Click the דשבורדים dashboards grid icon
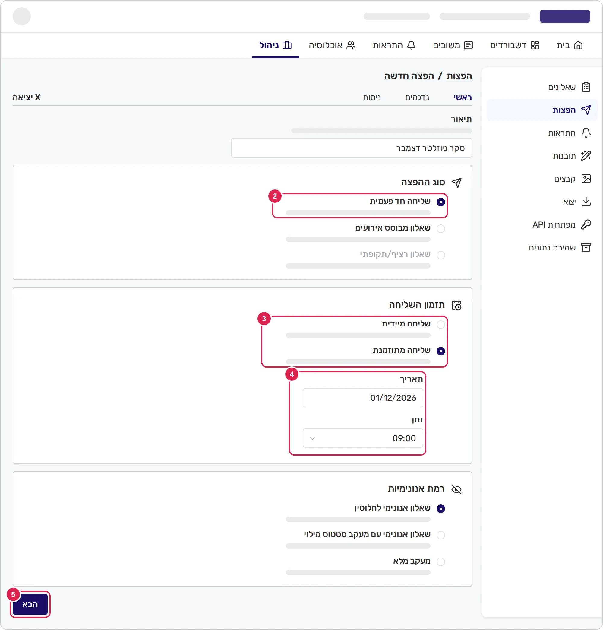 [x=535, y=45]
